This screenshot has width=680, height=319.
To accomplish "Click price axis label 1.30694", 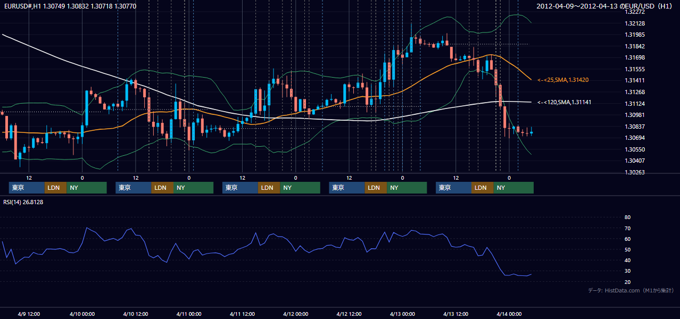I will 635,138.
